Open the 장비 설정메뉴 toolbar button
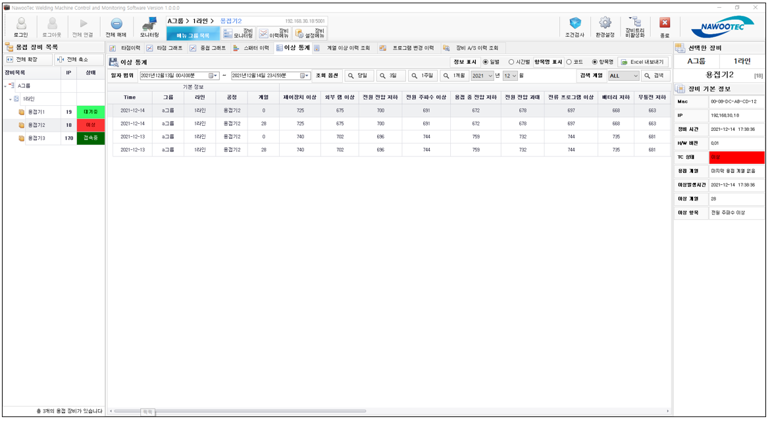The width and height of the screenshot is (770, 421). pos(310,34)
